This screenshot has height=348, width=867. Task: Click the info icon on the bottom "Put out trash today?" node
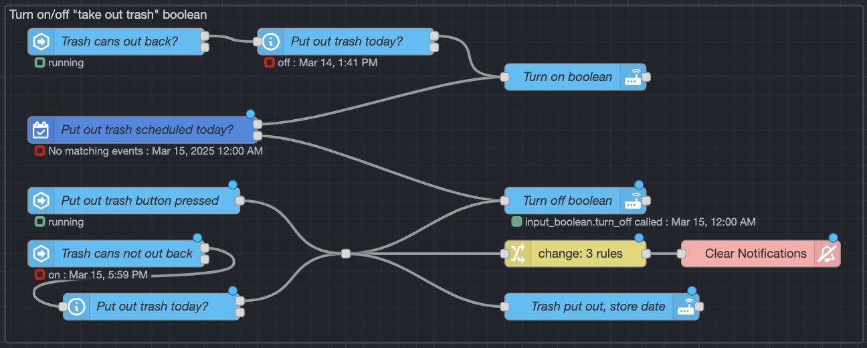click(76, 307)
